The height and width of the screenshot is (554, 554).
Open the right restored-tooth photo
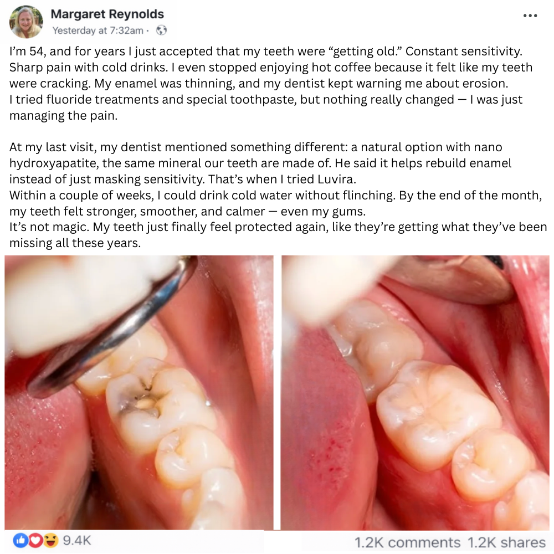click(x=415, y=392)
